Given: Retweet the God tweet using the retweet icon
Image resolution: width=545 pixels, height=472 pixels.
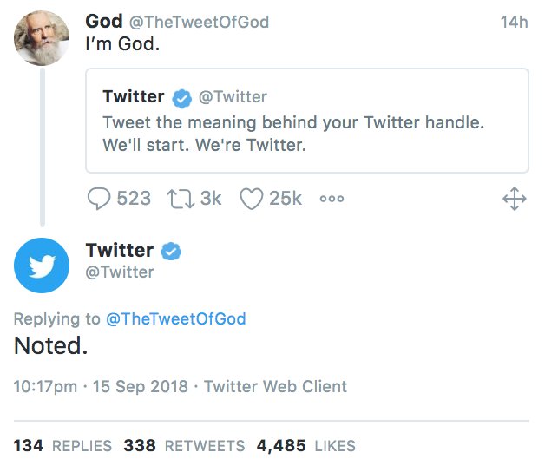Looking at the screenshot, I should tap(181, 199).
